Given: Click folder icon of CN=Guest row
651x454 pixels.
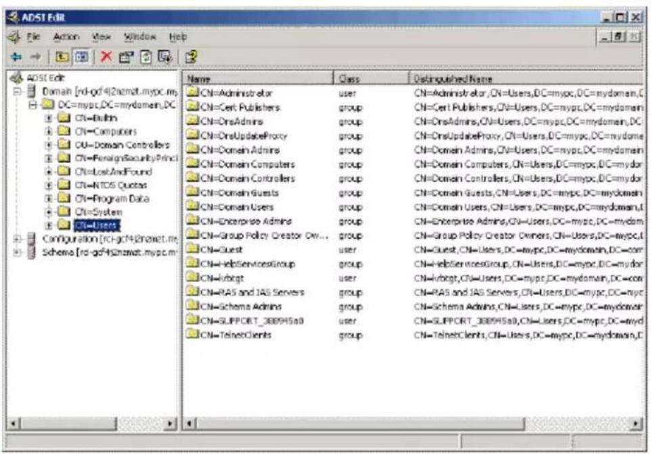Looking at the screenshot, I should [192, 249].
